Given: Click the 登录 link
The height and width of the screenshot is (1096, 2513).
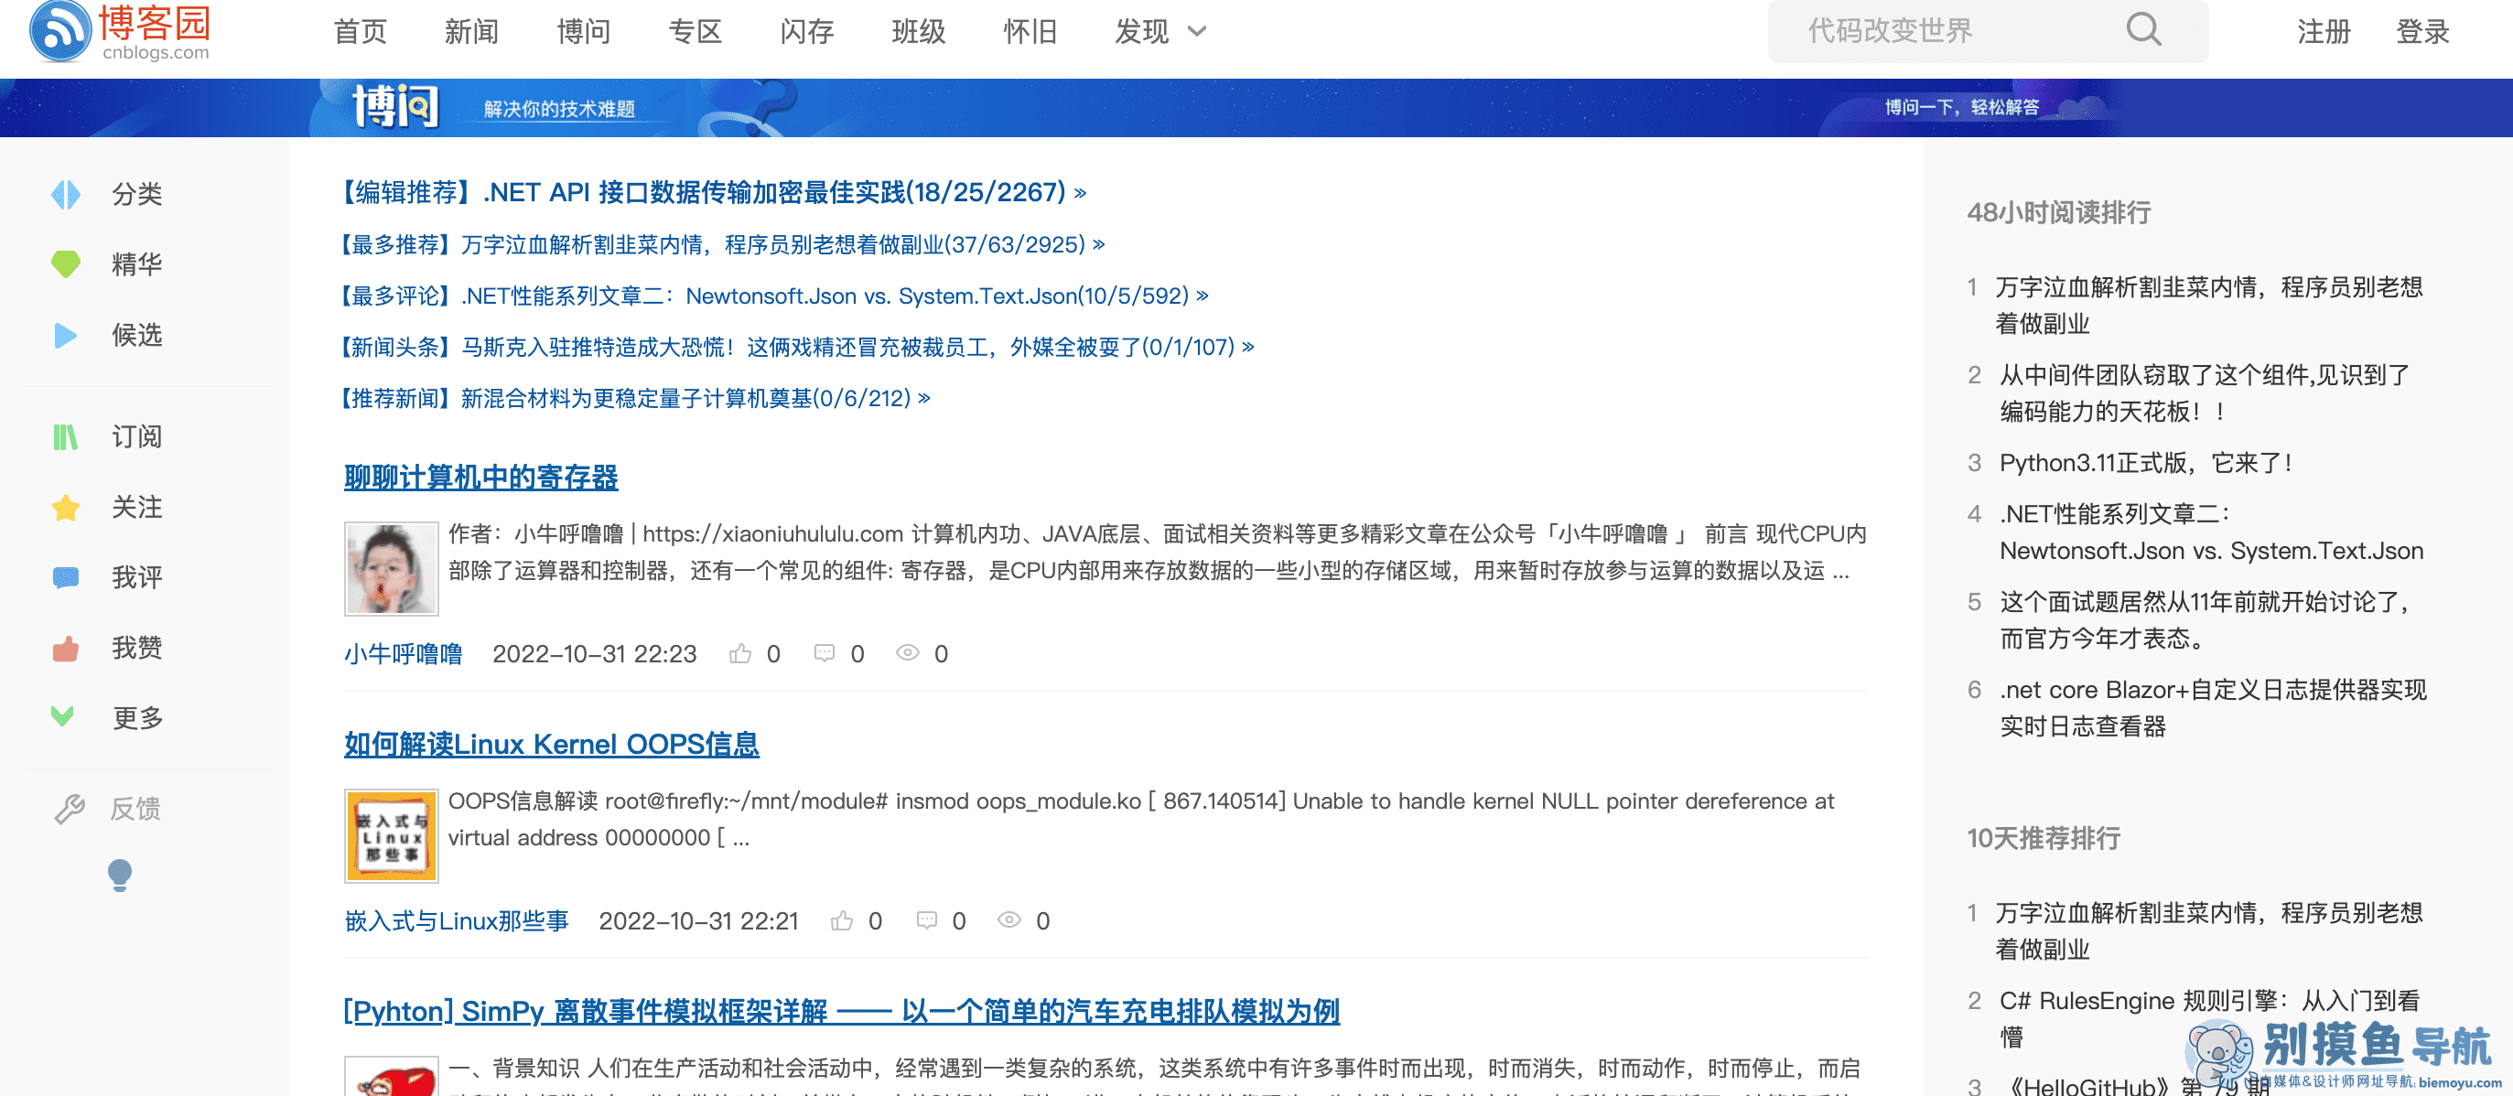Looking at the screenshot, I should click(2422, 31).
